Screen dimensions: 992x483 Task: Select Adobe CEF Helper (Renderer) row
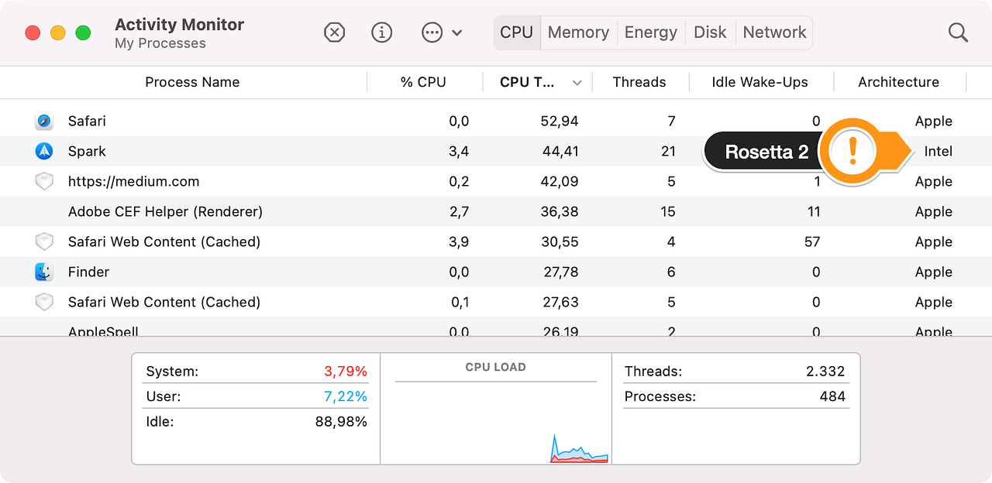click(x=496, y=212)
